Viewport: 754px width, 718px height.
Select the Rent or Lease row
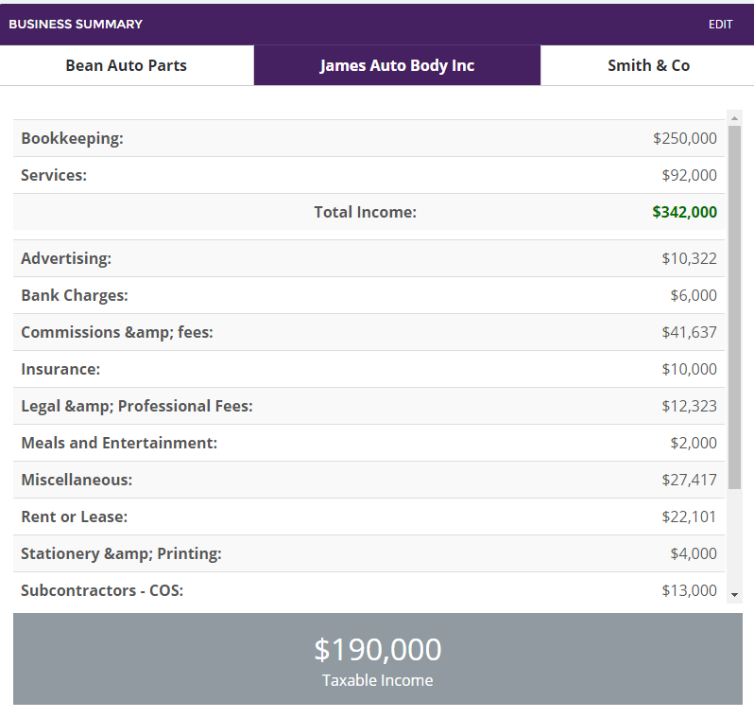pos(368,517)
